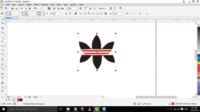Open the Object menu
This screenshot has height=112, width=200.
(29, 5)
